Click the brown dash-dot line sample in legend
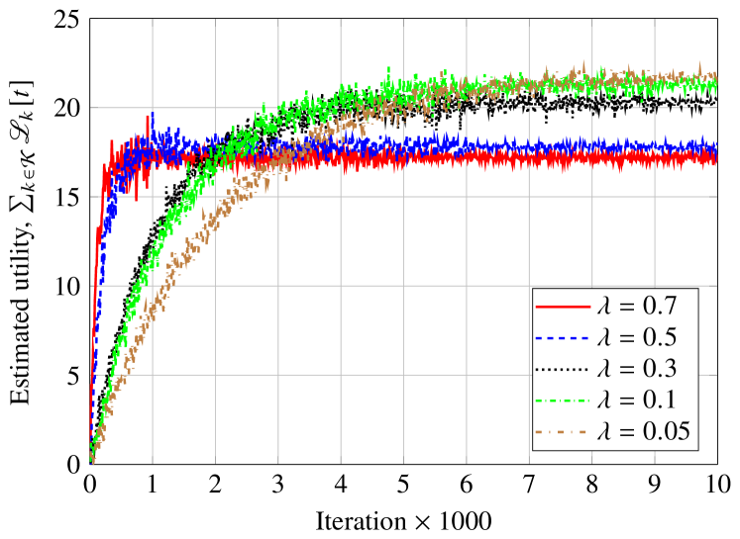The width and height of the screenshot is (740, 539). coord(563,431)
